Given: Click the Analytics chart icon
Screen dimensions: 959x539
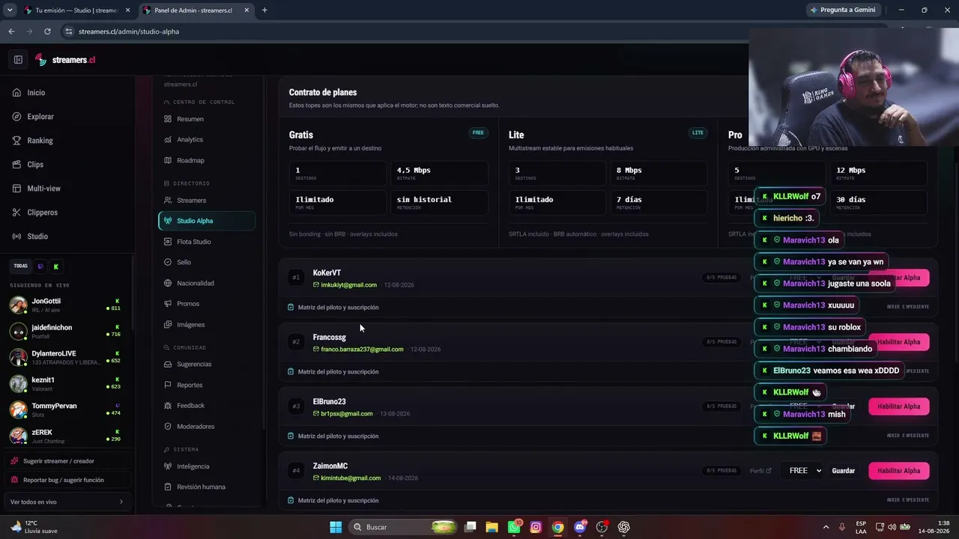Looking at the screenshot, I should point(169,140).
